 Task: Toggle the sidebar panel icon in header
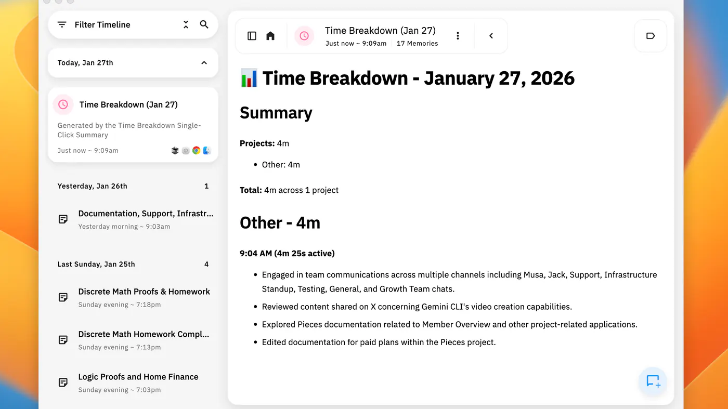coord(252,36)
